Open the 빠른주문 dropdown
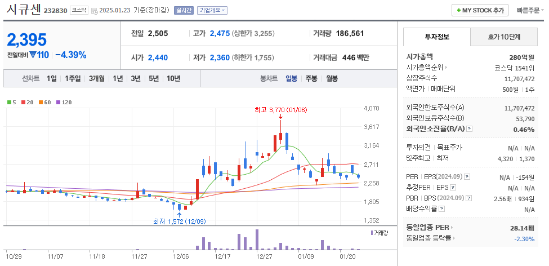Image resolution: width=549 pixels, height=266 pixels. pos(530,11)
